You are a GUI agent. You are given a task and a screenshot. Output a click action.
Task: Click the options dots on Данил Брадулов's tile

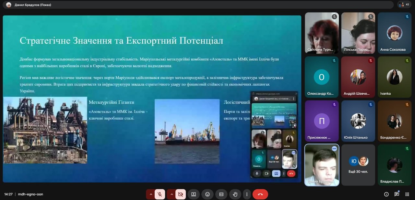pyautogui.click(x=334, y=149)
